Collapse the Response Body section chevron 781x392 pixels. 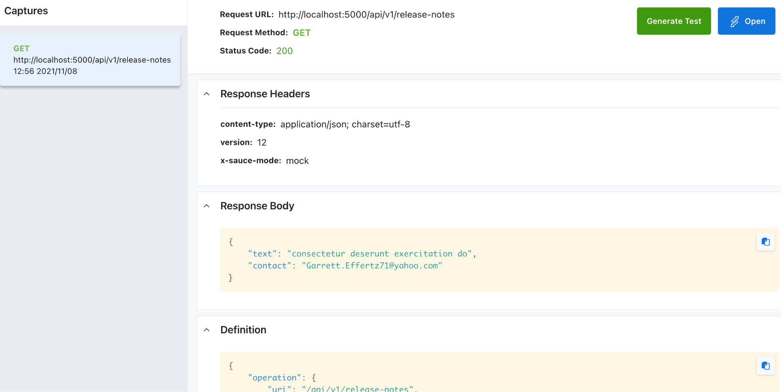tap(206, 206)
